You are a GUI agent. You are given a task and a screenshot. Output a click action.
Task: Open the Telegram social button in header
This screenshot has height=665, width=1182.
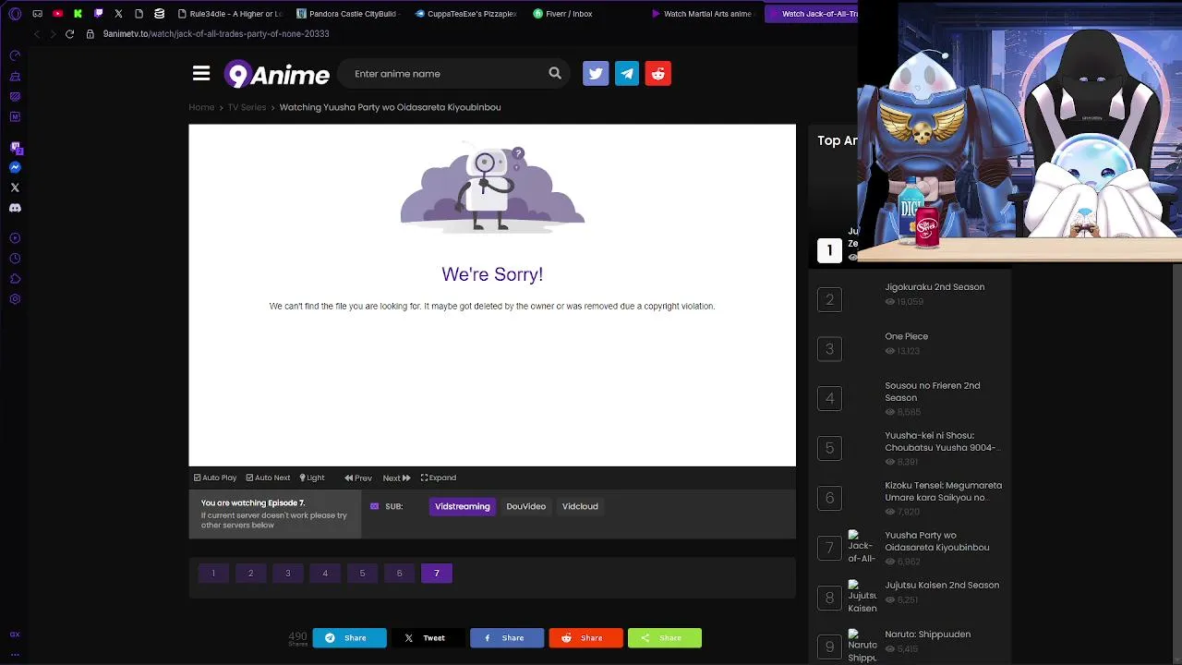pos(627,74)
